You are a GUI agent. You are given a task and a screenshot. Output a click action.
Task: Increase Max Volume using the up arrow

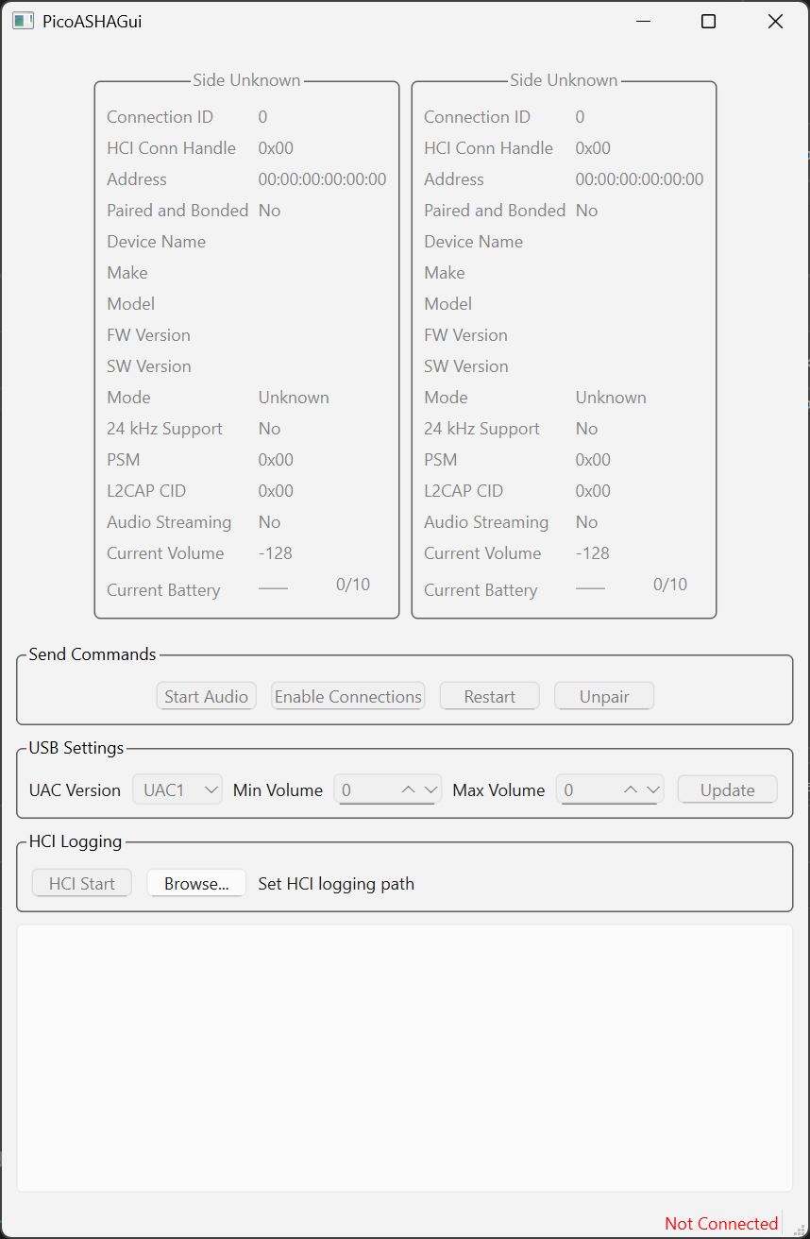(630, 789)
